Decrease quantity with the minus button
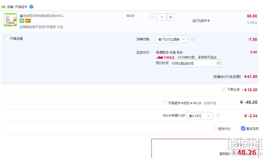The image size is (265, 158). (153, 17)
